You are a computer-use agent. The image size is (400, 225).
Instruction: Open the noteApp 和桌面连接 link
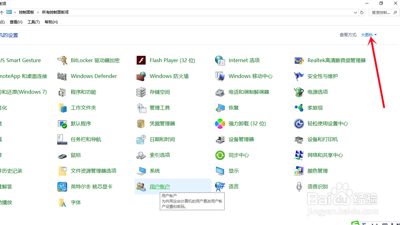pos(23,76)
